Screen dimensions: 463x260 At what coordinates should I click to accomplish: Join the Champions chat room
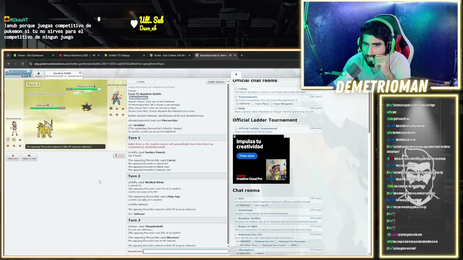278,250
